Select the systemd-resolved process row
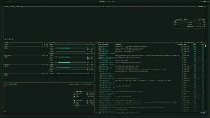Viewport: 210px width, 118px height. point(151,104)
